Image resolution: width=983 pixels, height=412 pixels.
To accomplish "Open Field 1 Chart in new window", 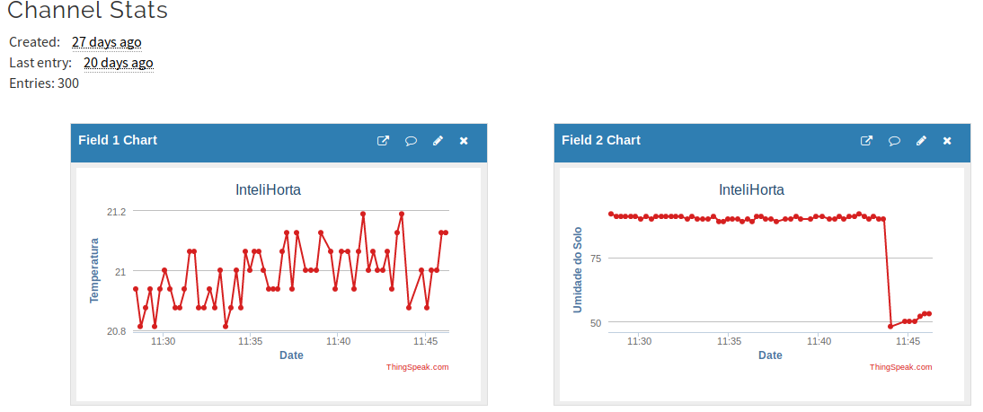I will click(383, 141).
